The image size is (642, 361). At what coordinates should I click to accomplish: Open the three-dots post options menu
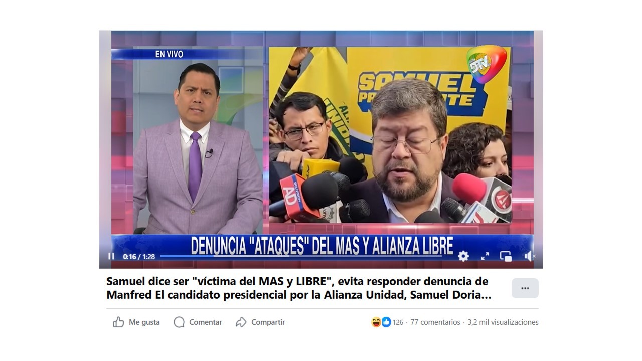(525, 288)
